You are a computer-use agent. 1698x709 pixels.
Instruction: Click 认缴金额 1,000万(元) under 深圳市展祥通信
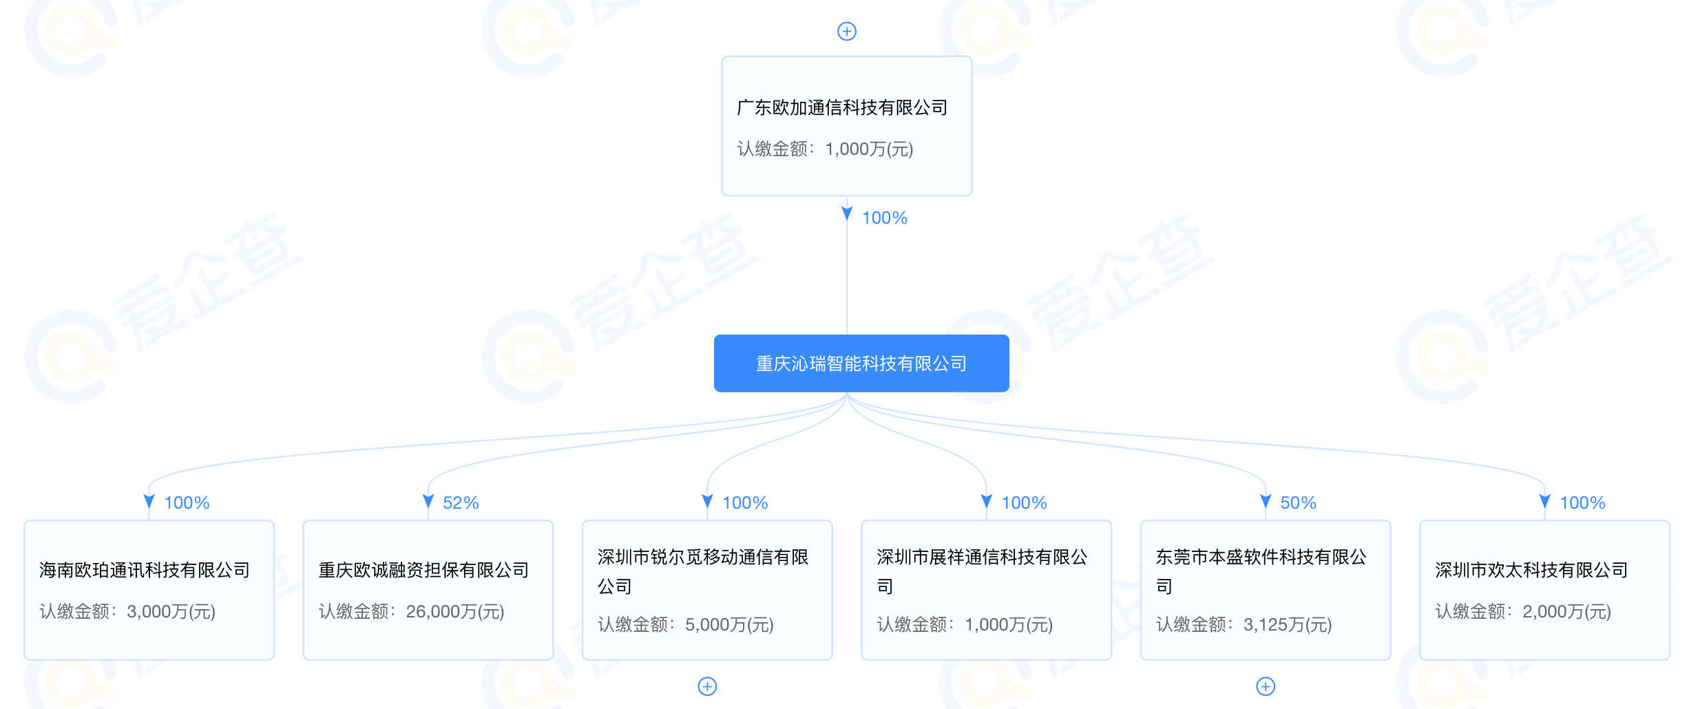pos(965,624)
